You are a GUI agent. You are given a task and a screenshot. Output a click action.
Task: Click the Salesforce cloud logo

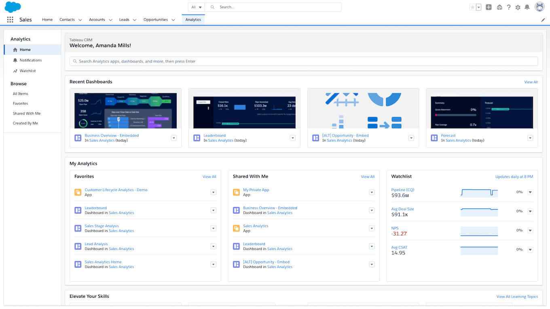click(x=13, y=7)
